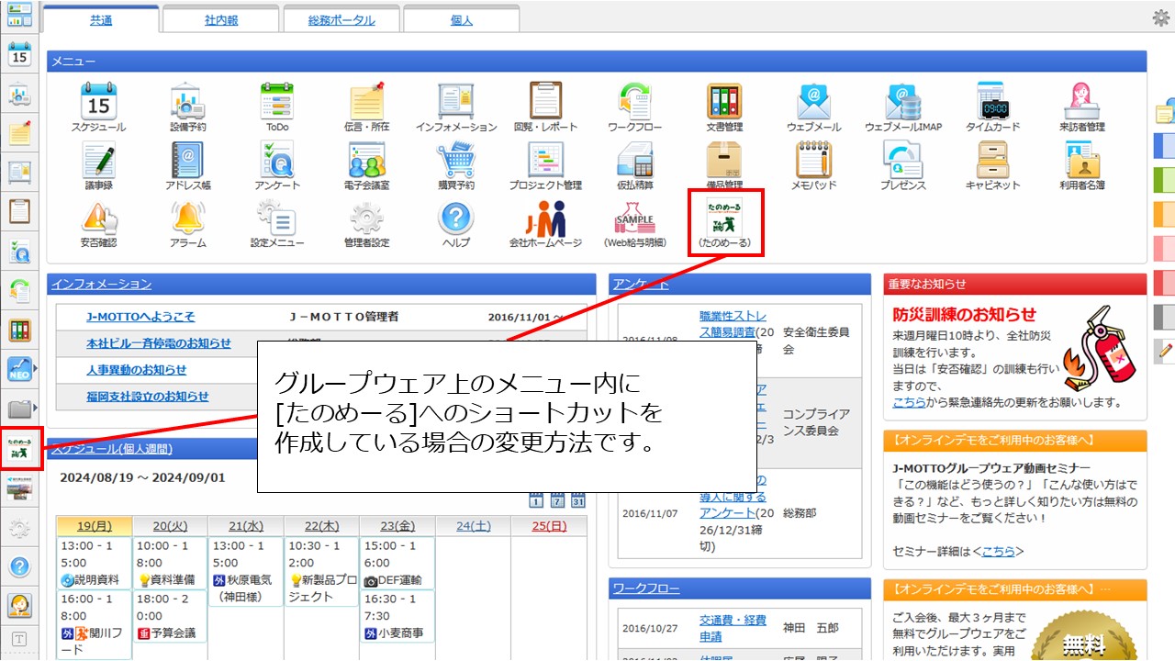
Task: Click the ワークフロー workflow icon
Action: pyautogui.click(x=635, y=103)
